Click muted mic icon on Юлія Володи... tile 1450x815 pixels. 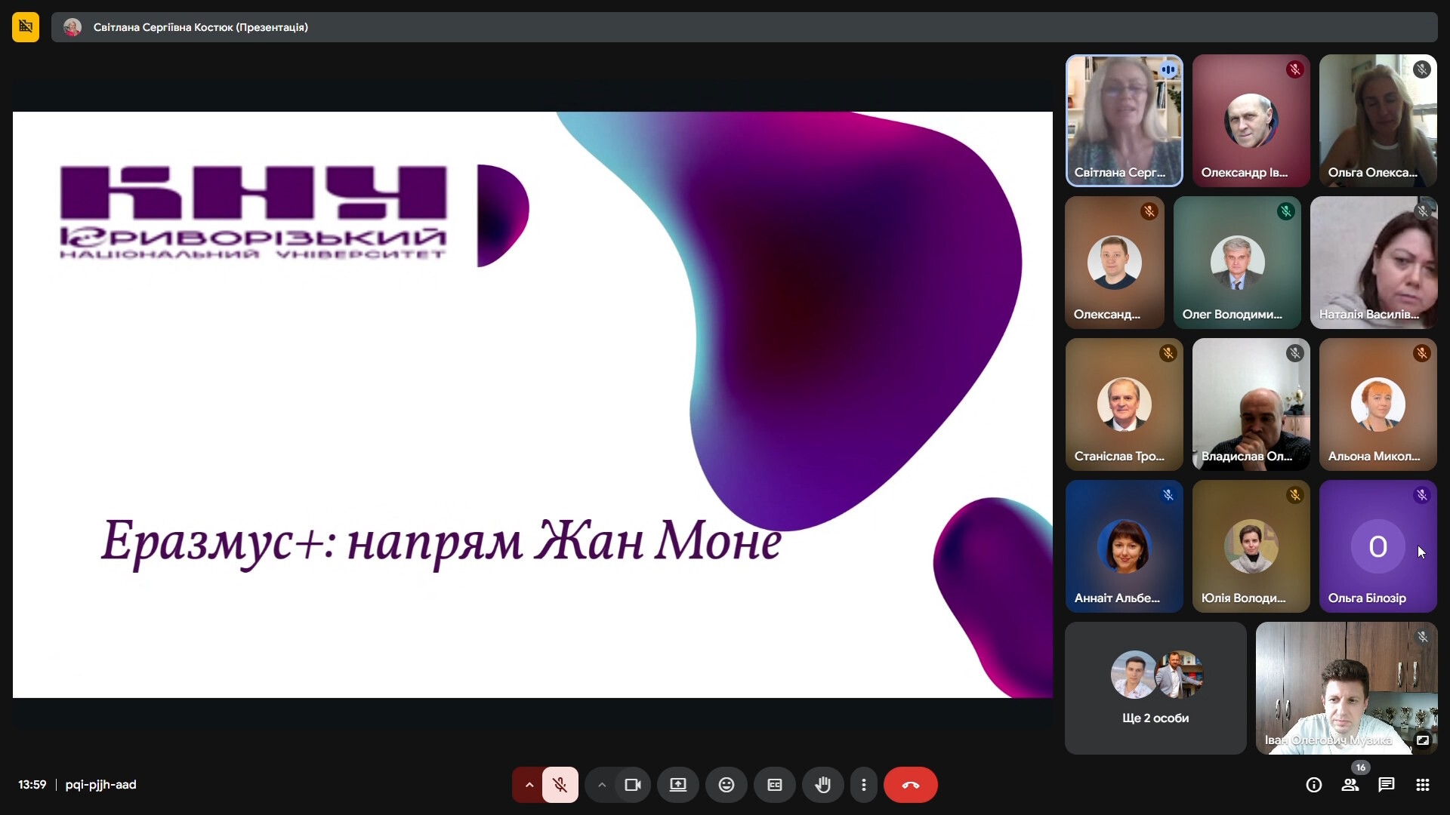click(x=1295, y=495)
